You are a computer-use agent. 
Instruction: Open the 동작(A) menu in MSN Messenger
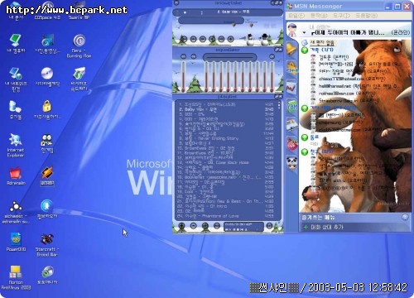(319, 16)
